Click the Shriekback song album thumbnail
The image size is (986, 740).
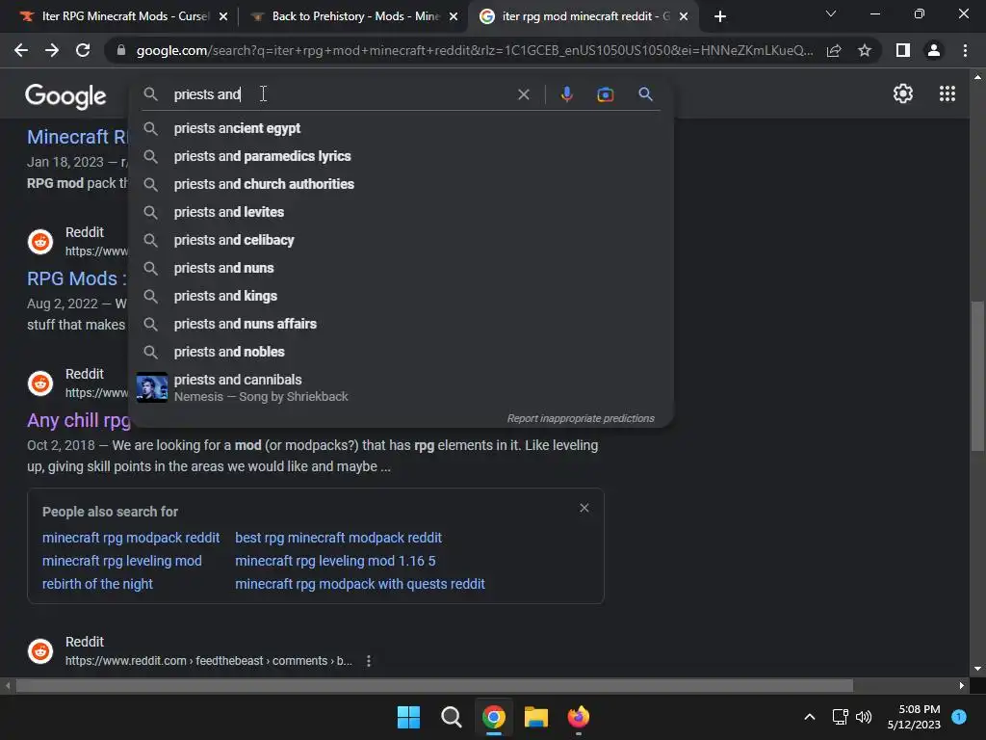(152, 387)
